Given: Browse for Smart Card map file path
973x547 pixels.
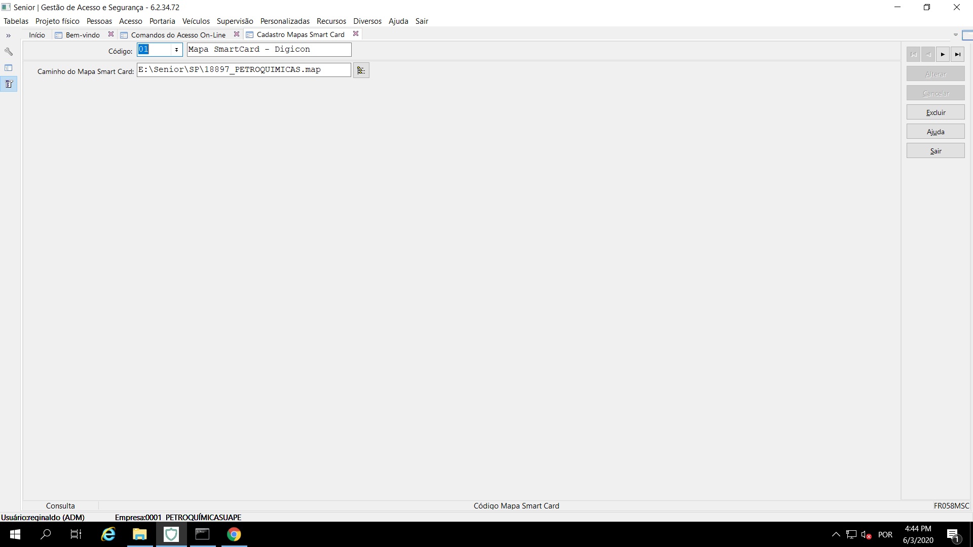Looking at the screenshot, I should [361, 70].
